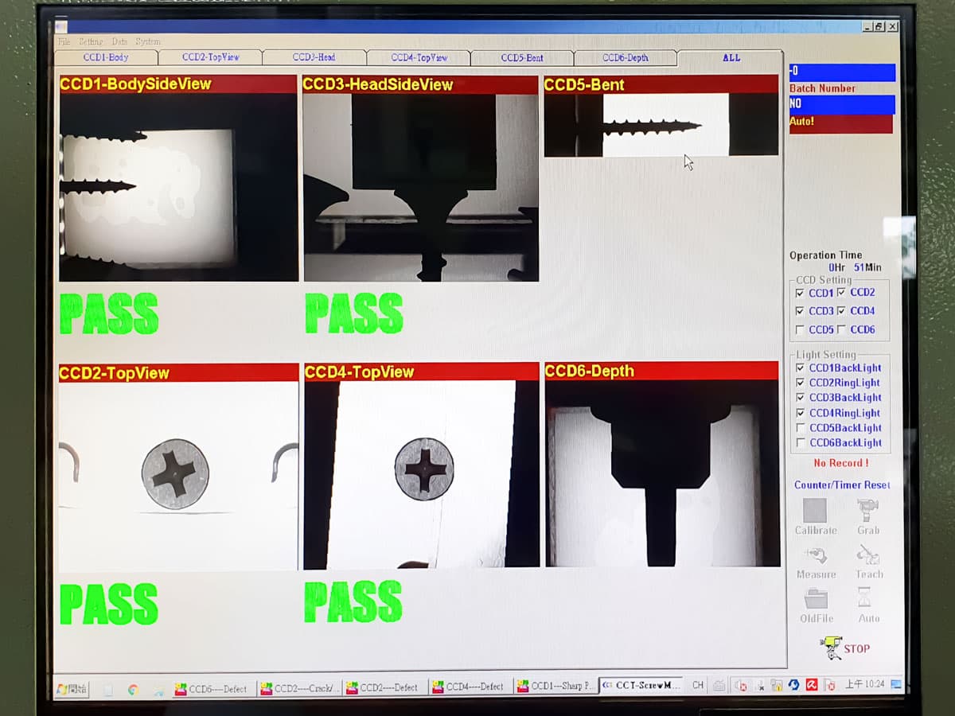Switch to the CCD1-Body tab
Image resolution: width=955 pixels, height=716 pixels.
pyautogui.click(x=106, y=57)
